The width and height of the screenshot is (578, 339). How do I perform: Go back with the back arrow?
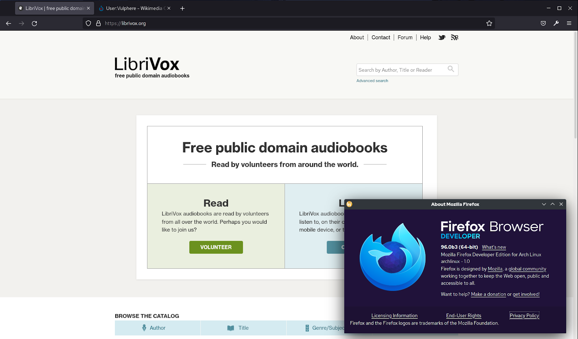coord(9,23)
